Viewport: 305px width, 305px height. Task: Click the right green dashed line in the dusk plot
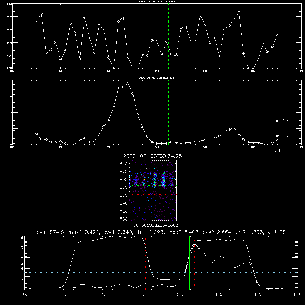point(168,113)
